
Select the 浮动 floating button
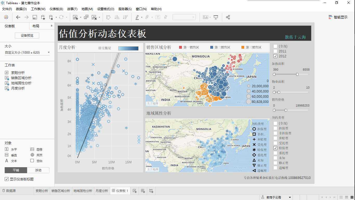point(38,170)
